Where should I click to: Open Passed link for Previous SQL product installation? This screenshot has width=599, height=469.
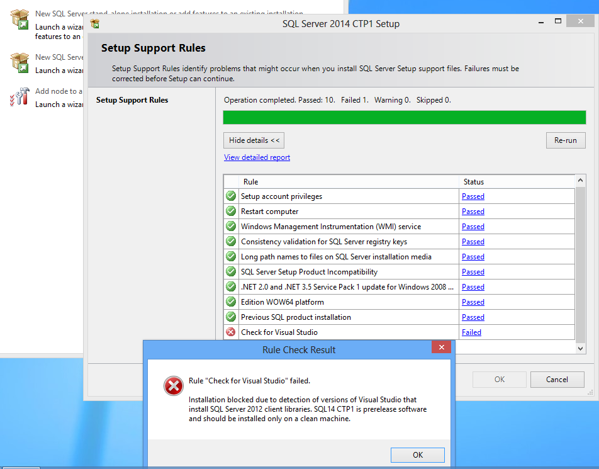(473, 317)
